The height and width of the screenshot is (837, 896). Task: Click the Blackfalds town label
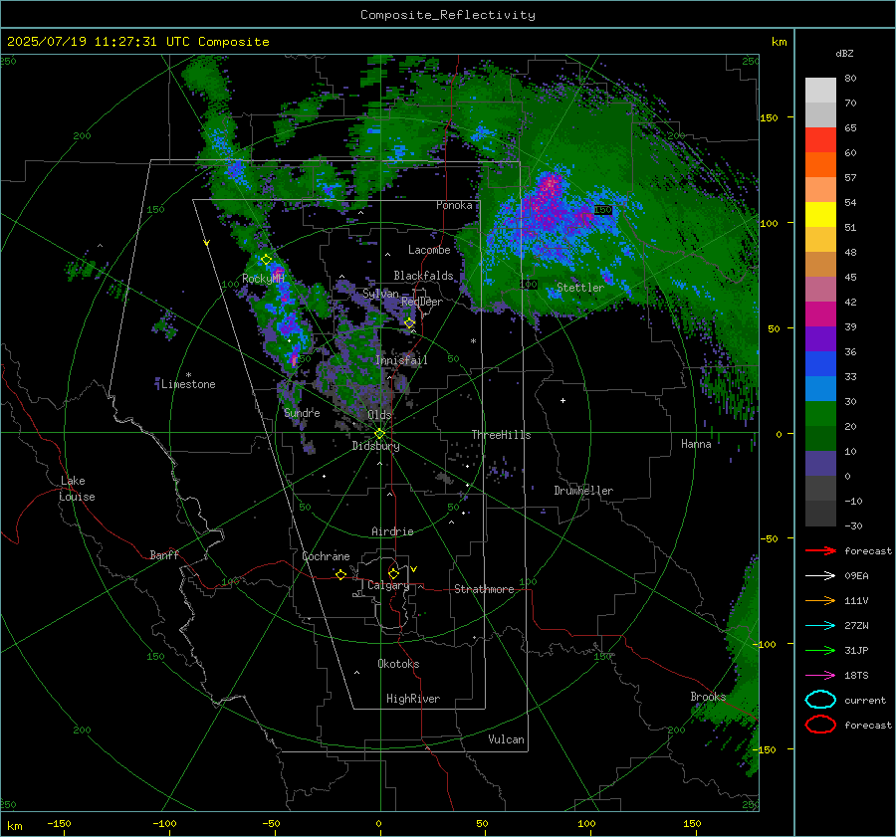[x=423, y=276]
